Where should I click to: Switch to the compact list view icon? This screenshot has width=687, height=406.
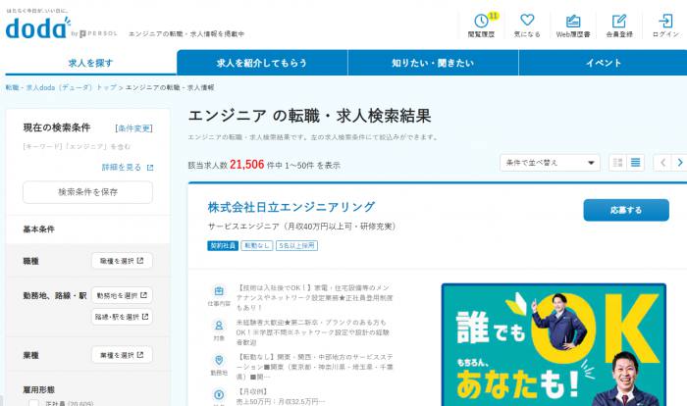(635, 163)
